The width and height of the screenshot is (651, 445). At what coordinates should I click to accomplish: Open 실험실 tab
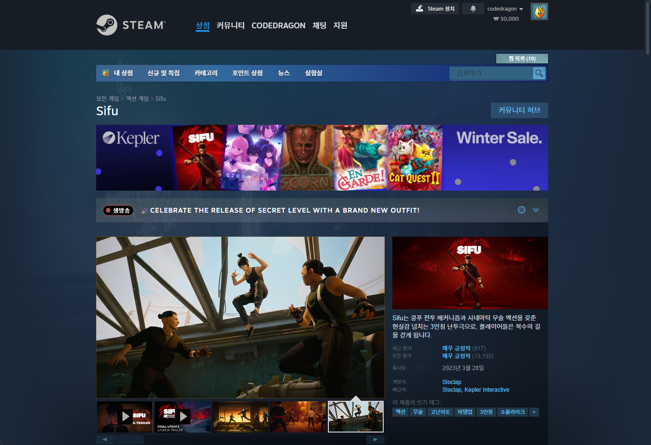pos(313,73)
